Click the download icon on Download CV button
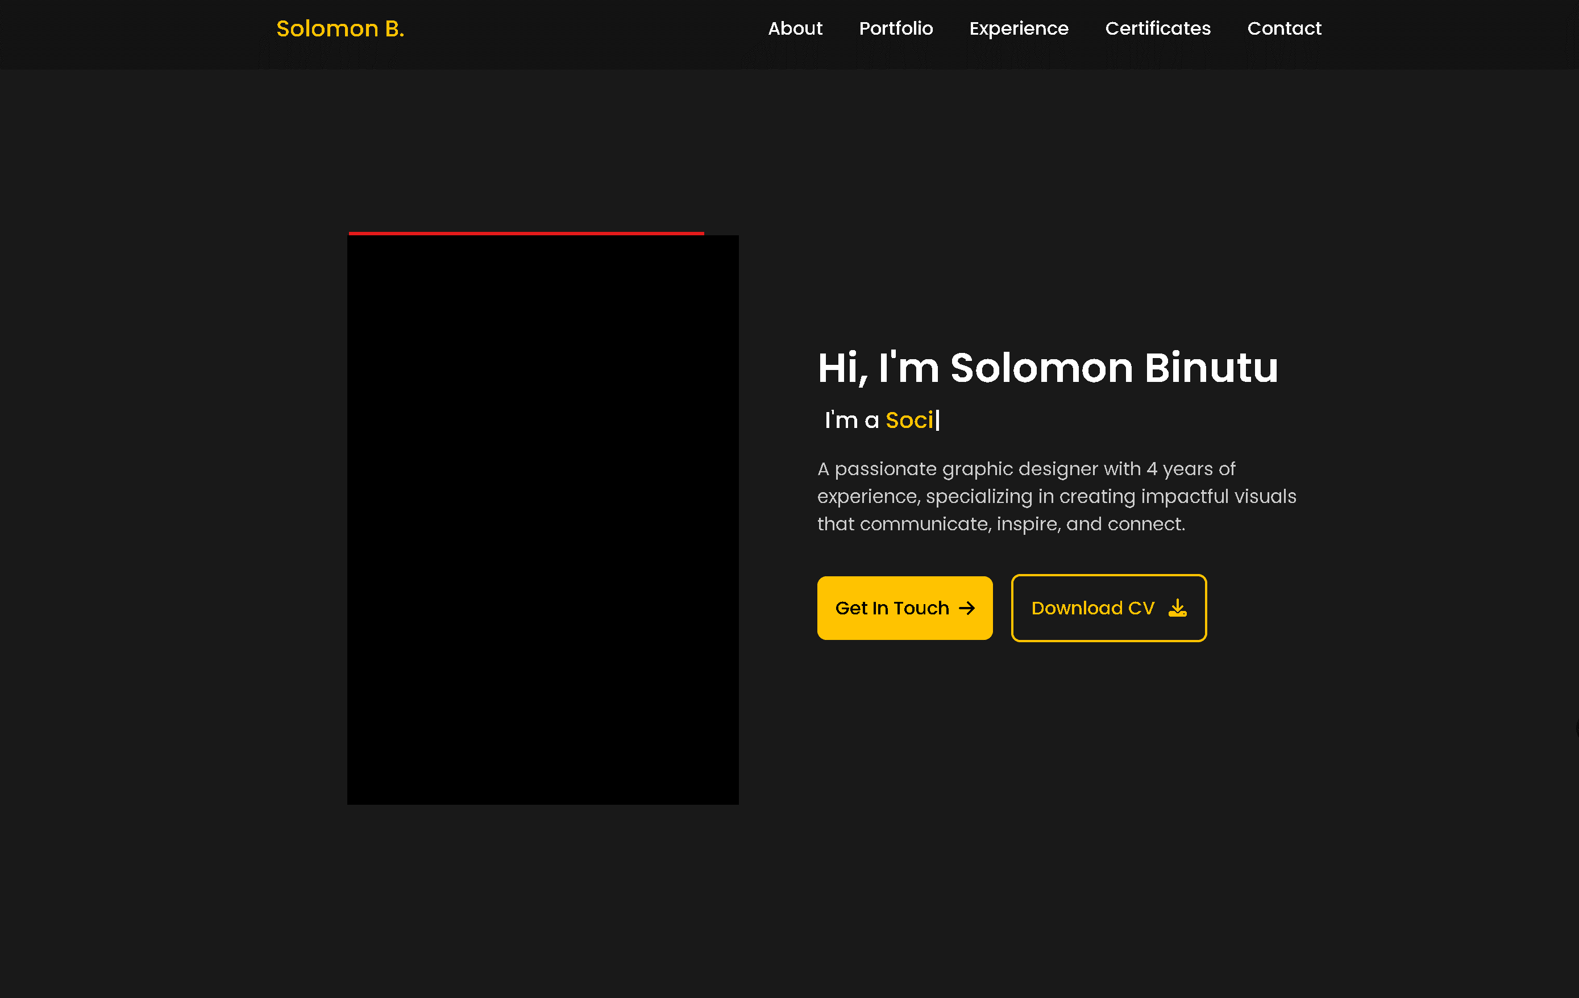The height and width of the screenshot is (998, 1579). (x=1178, y=608)
